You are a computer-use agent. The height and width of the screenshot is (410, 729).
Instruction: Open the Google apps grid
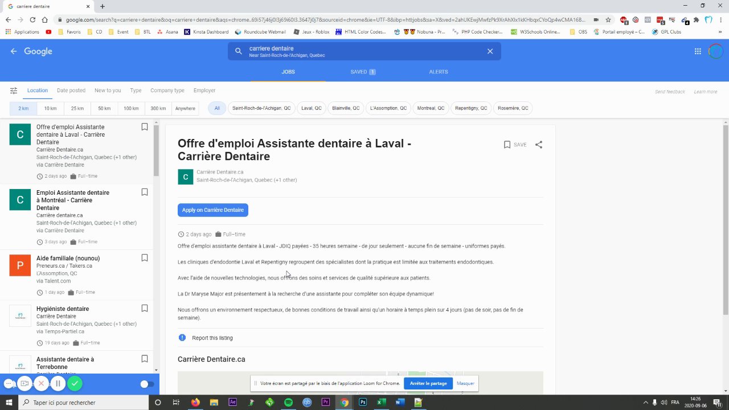[698, 51]
